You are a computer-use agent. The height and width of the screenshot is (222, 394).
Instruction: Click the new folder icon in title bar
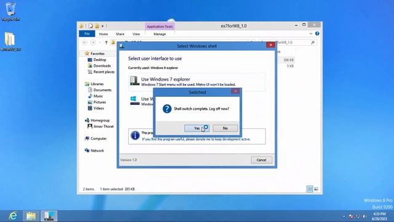[97, 26]
